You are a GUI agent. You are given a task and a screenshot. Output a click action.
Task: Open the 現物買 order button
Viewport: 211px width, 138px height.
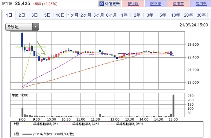pos(133,4)
